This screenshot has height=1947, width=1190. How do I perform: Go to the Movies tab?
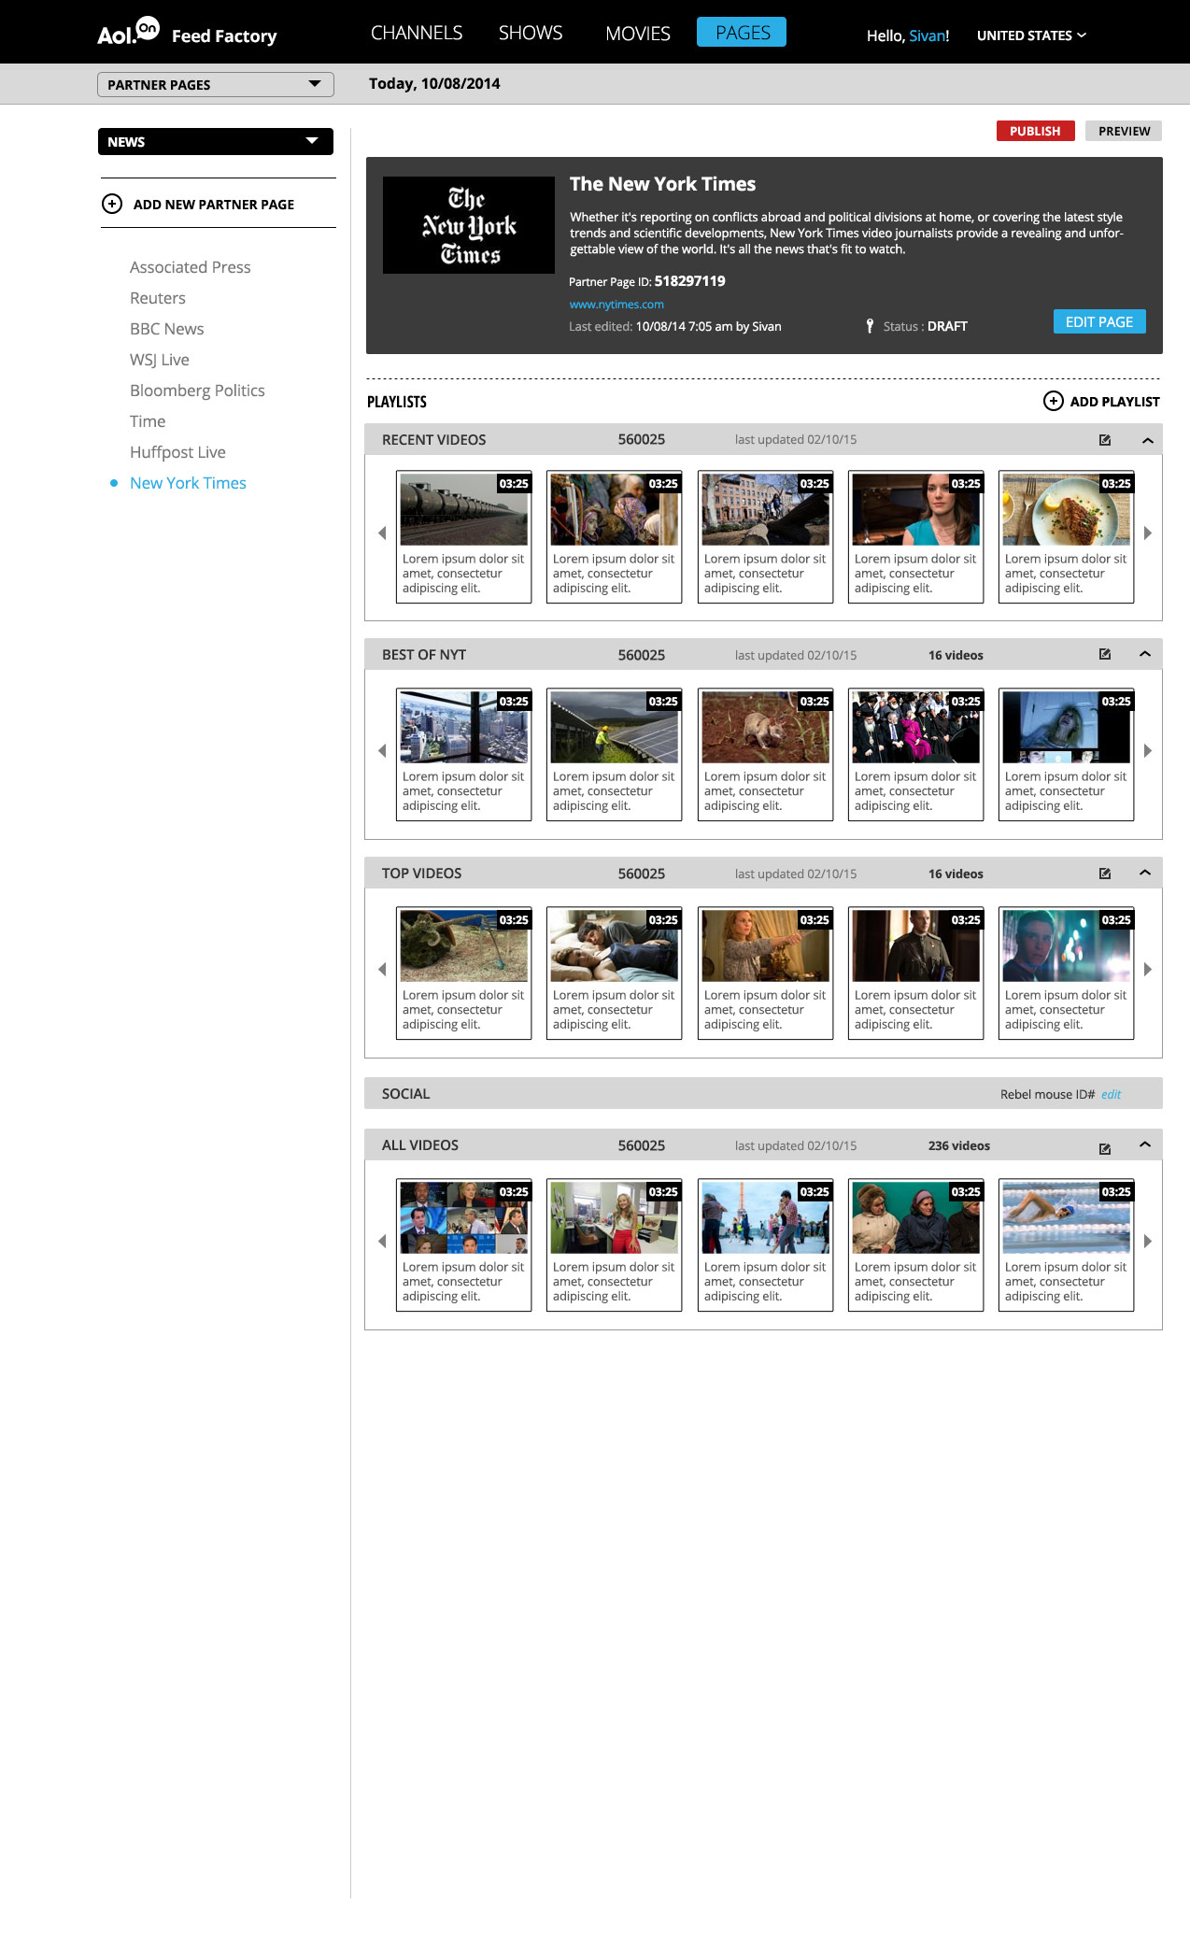[x=638, y=34]
